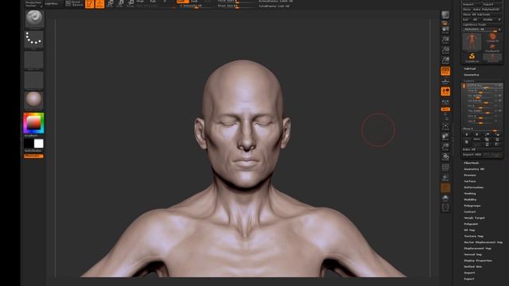
Task: Toggle Draw mode button
Action: pyautogui.click(x=100, y=3)
